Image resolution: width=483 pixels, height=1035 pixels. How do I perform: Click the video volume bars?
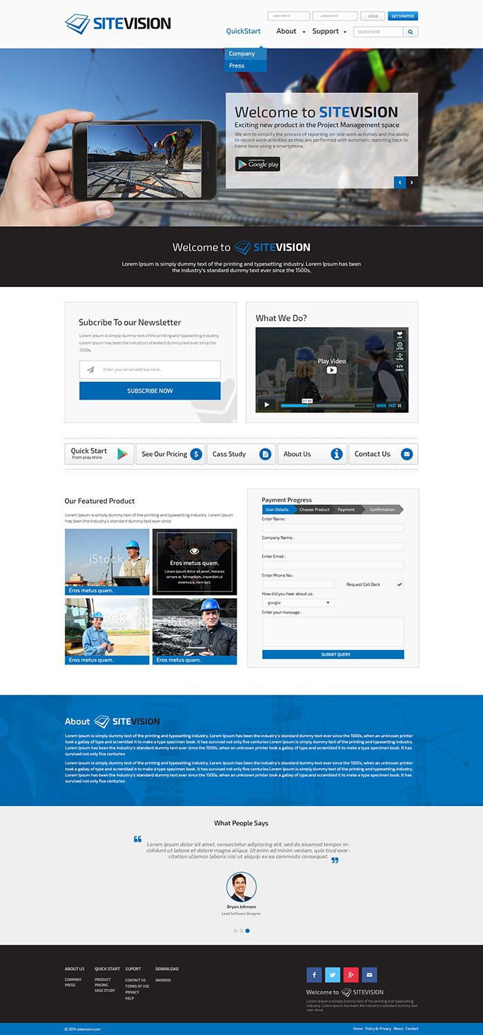tap(381, 406)
